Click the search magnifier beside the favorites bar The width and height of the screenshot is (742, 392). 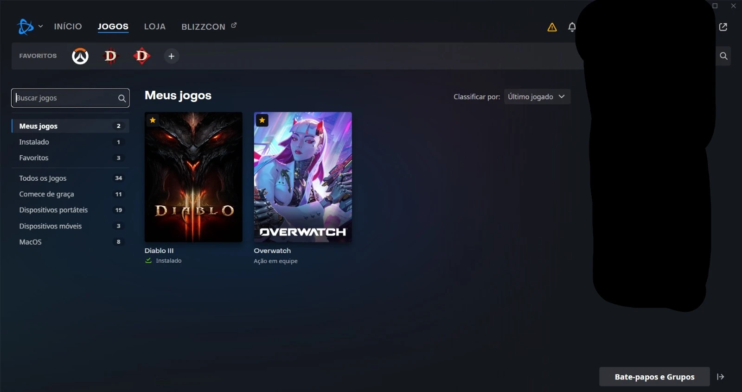point(723,56)
